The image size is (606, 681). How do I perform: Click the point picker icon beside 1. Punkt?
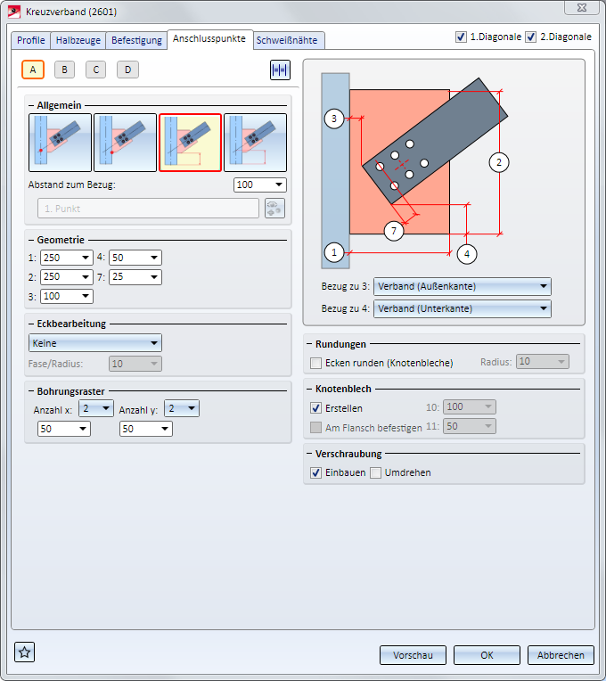point(274,208)
